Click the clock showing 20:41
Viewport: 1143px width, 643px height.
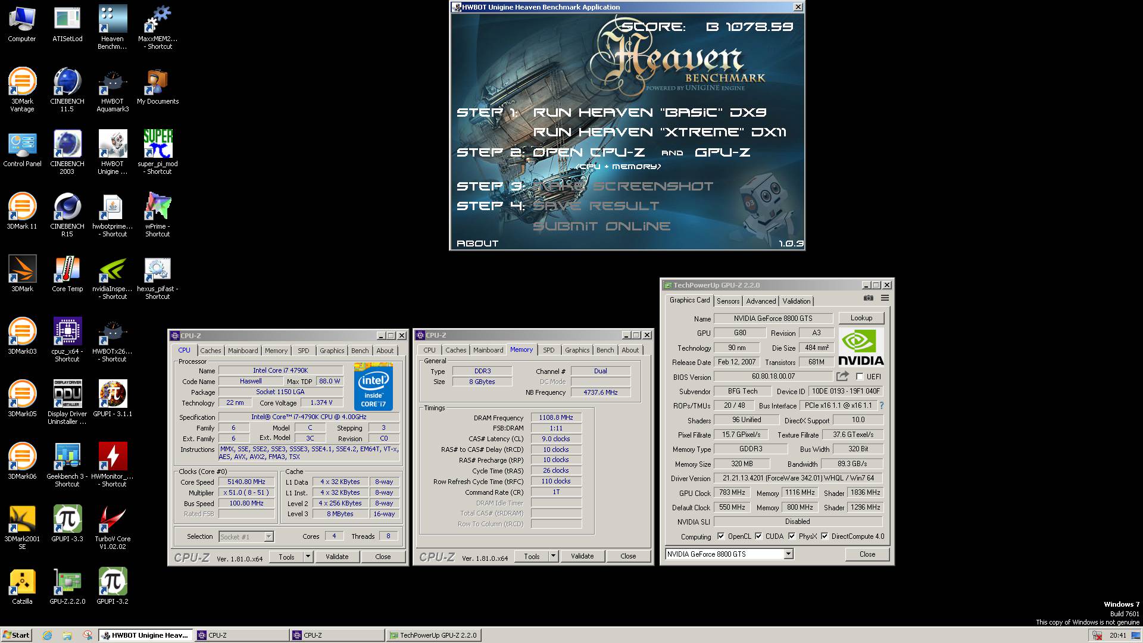[x=1117, y=635]
